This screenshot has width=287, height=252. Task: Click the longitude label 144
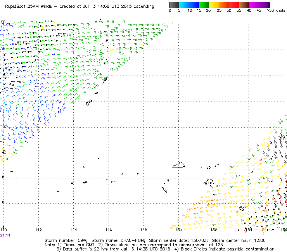(73, 230)
